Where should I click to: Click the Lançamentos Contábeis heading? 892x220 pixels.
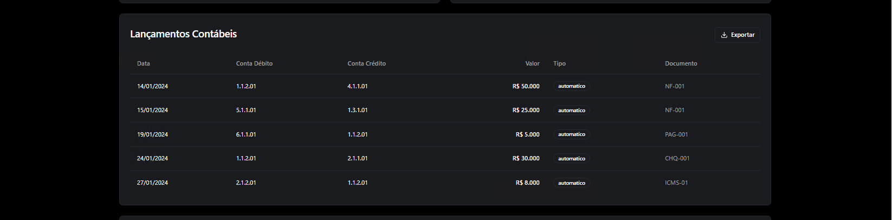tap(184, 34)
